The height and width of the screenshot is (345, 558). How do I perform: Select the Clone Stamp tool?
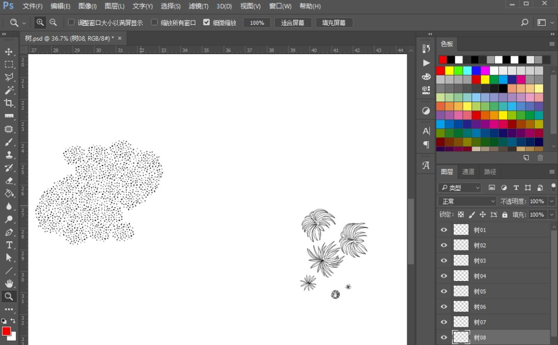tap(9, 155)
